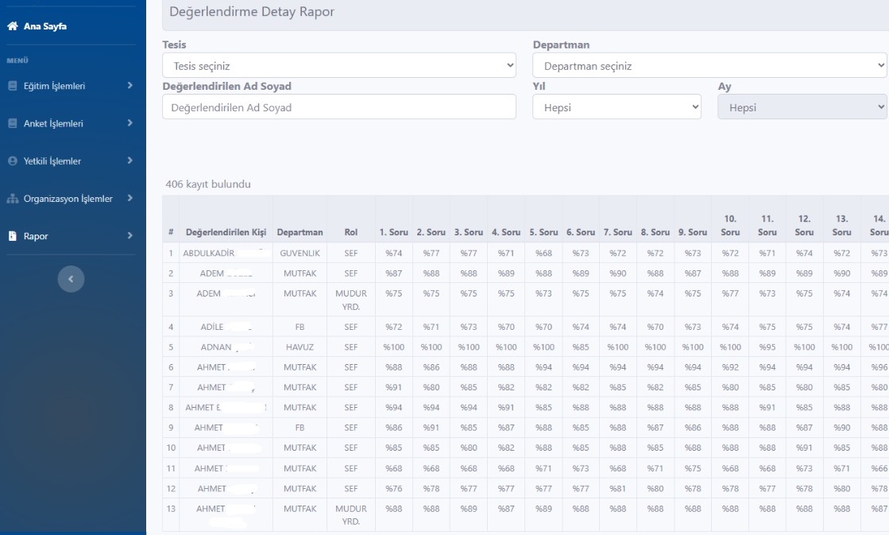This screenshot has width=889, height=535.
Task: Click the Anket İşlemleri book icon
Action: point(13,123)
